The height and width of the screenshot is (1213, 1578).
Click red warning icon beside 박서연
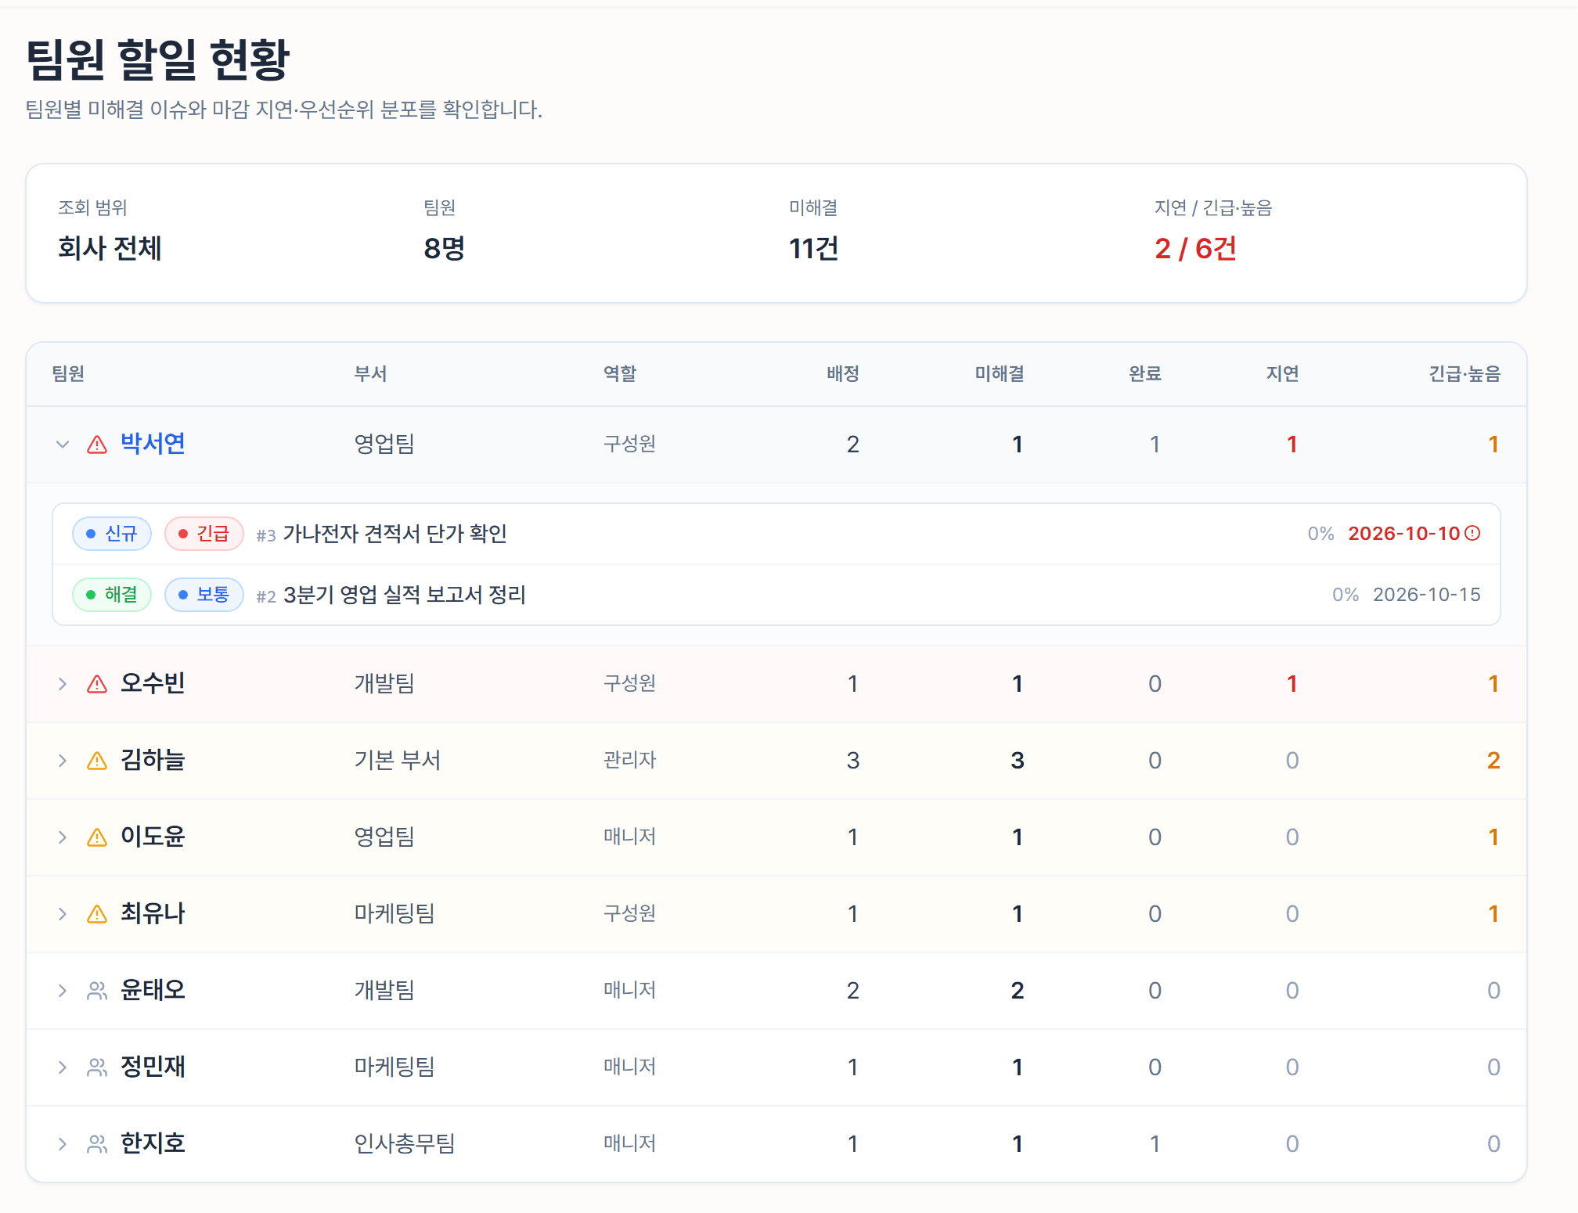coord(97,445)
